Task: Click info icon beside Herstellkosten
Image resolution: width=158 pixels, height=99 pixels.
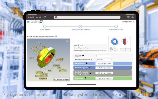Action: click(87, 63)
